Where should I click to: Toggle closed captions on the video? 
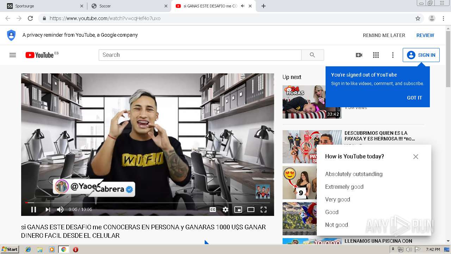point(213,210)
